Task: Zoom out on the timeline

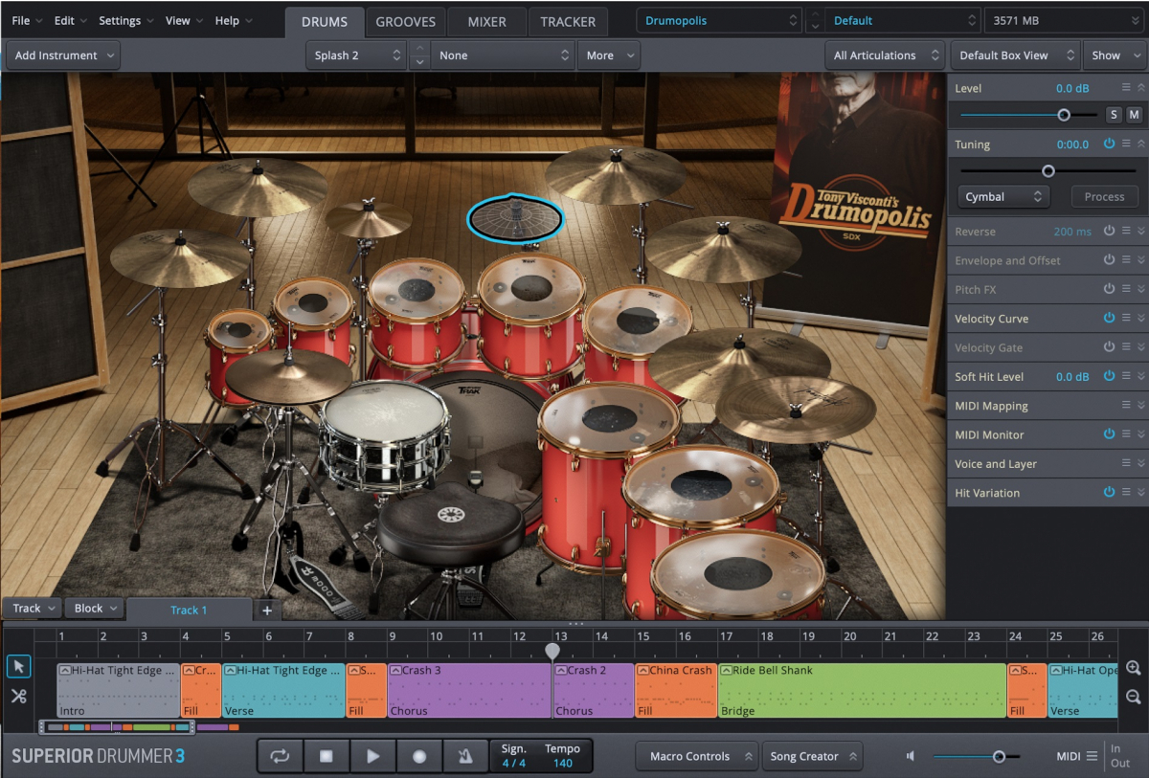Action: pos(1133,698)
